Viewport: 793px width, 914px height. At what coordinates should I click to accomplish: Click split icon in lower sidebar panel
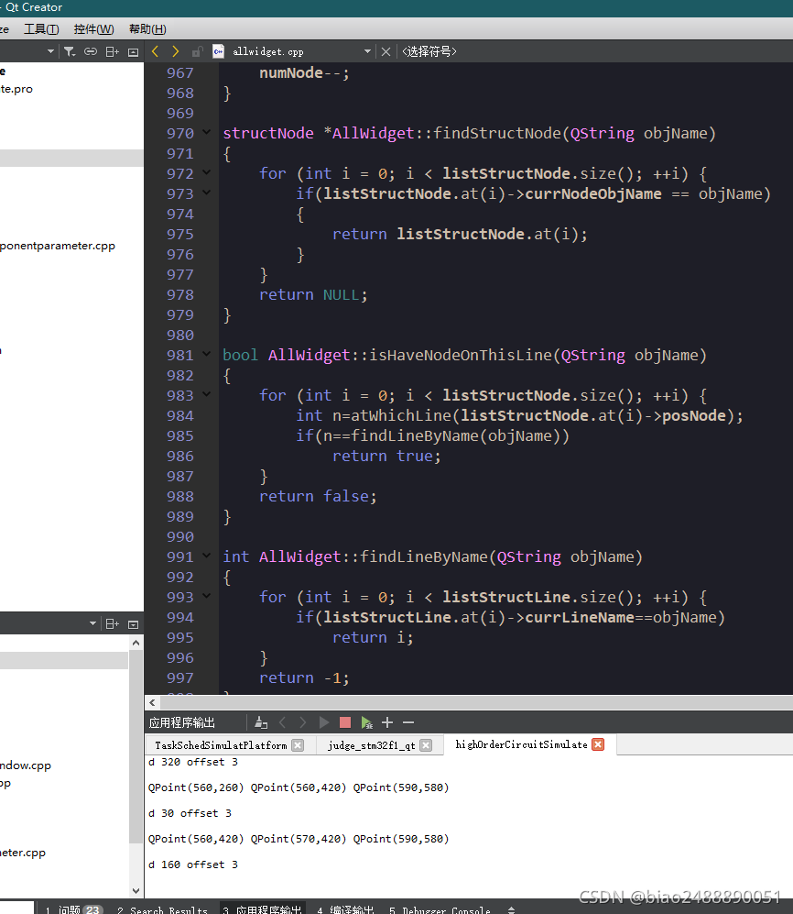coord(113,624)
